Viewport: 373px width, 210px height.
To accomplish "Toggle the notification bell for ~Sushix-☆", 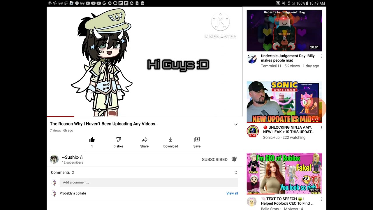I will point(234,159).
